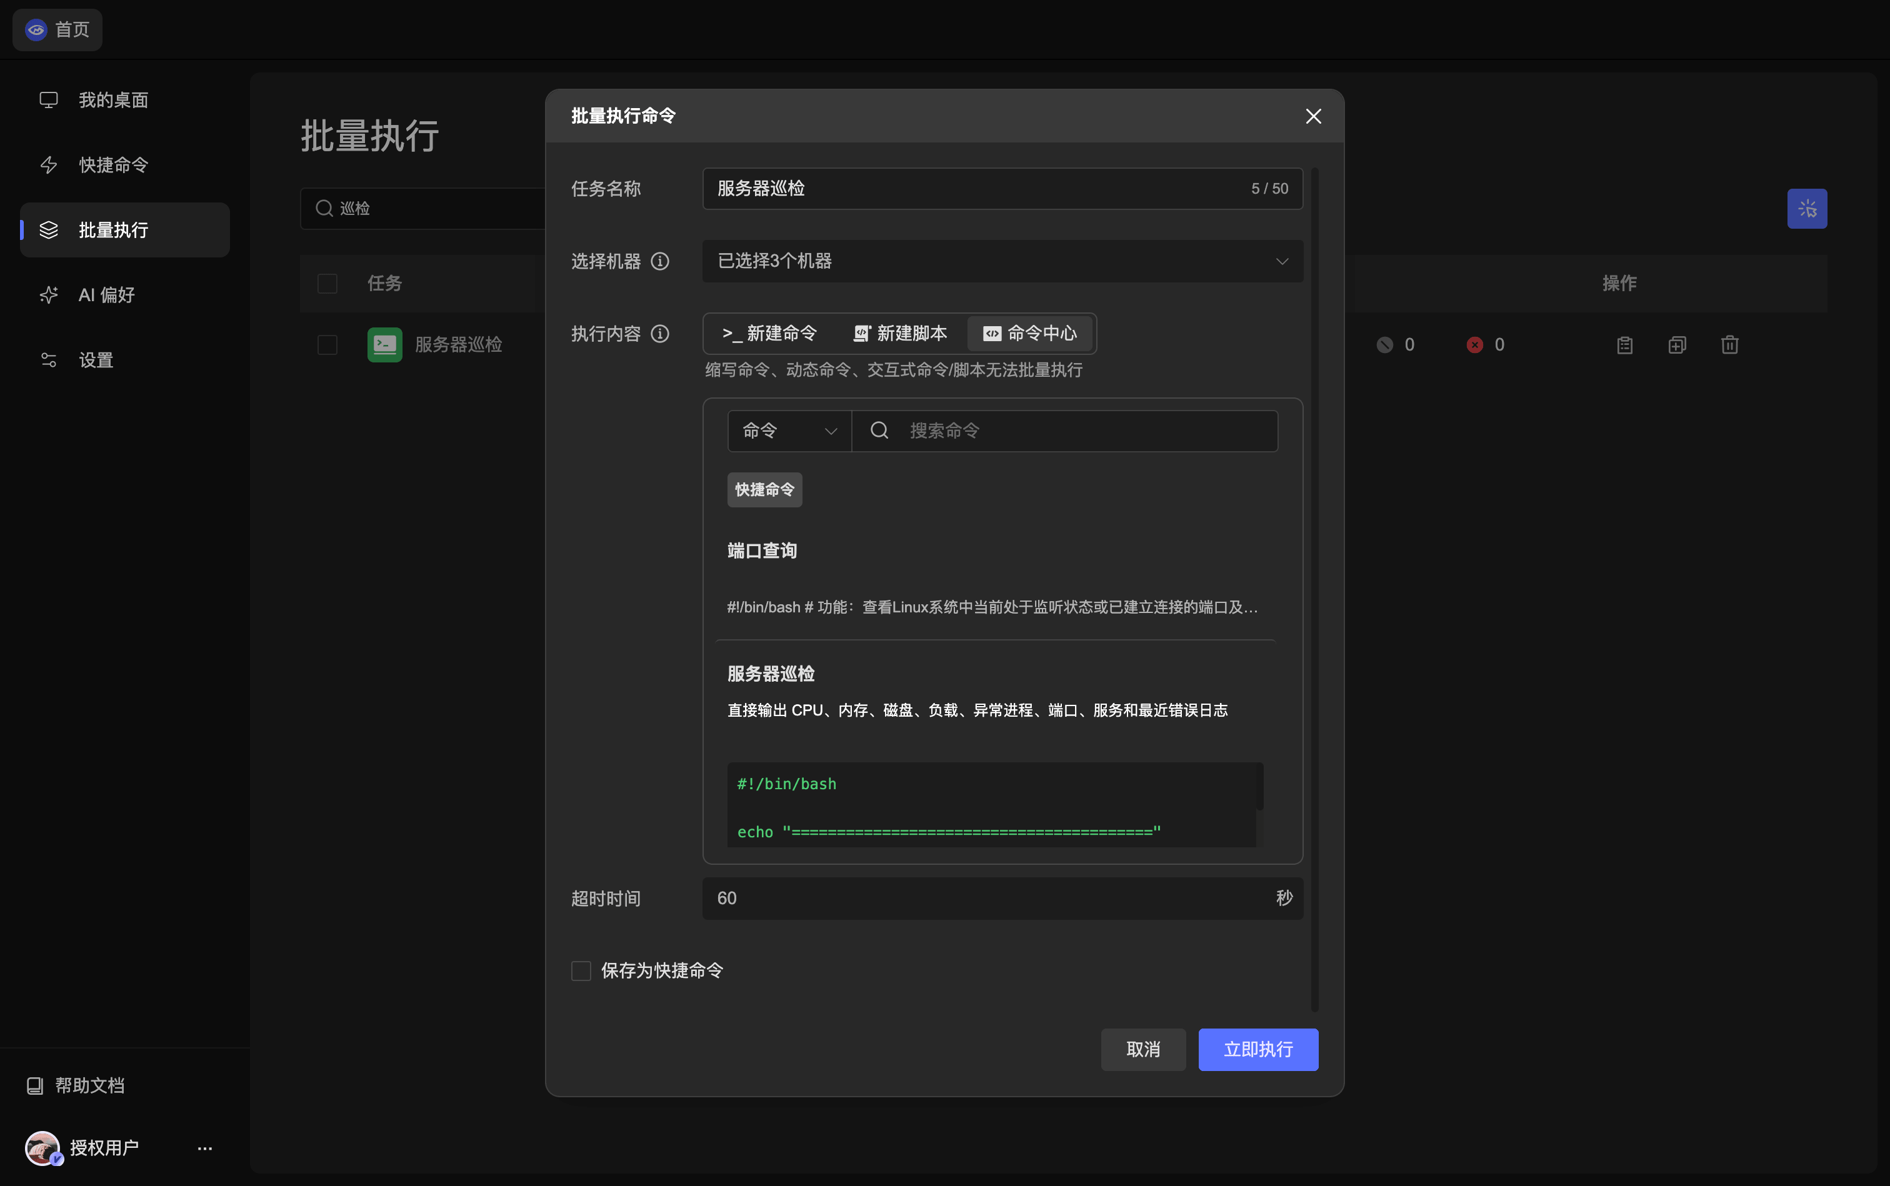
Task: Click the 立即执行 button
Action: point(1258,1050)
